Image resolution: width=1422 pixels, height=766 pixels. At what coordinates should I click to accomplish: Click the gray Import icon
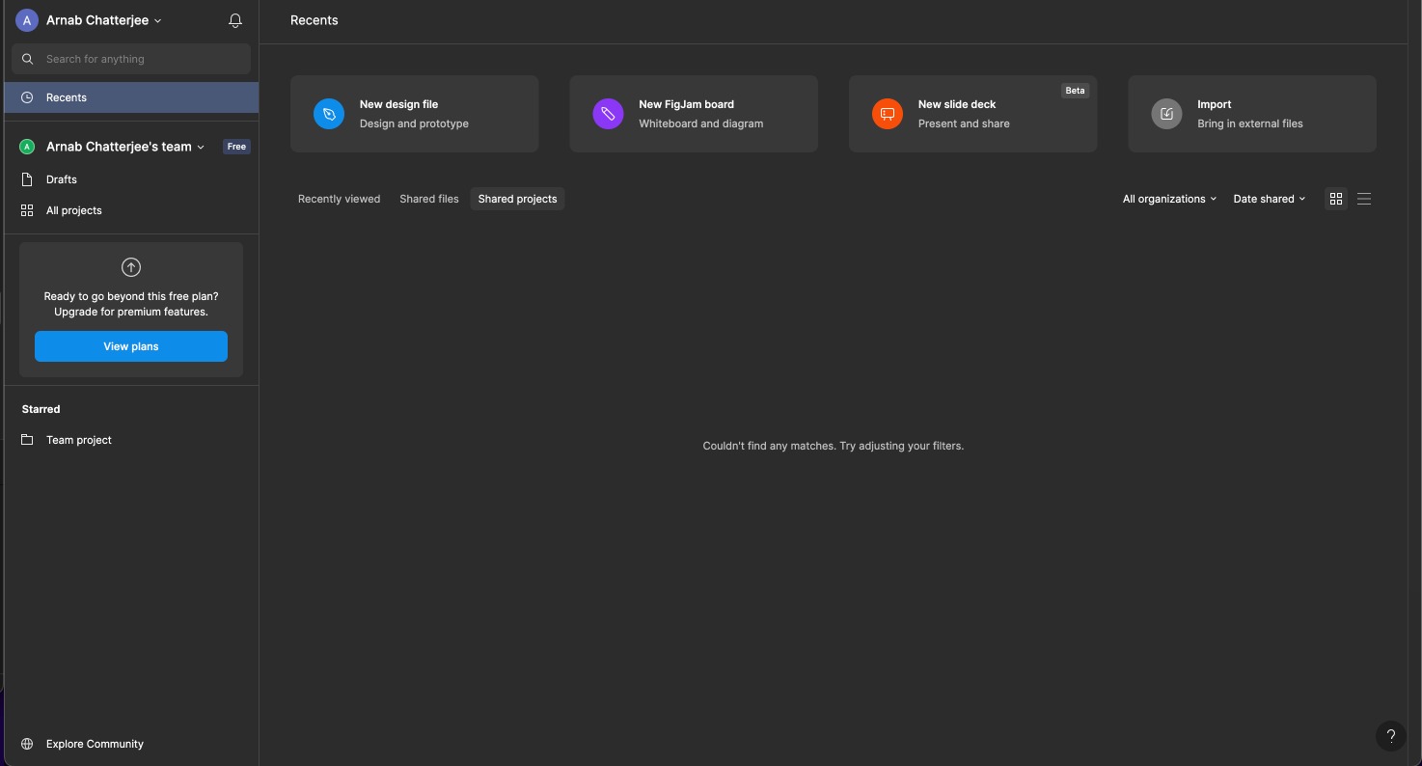[x=1166, y=114]
